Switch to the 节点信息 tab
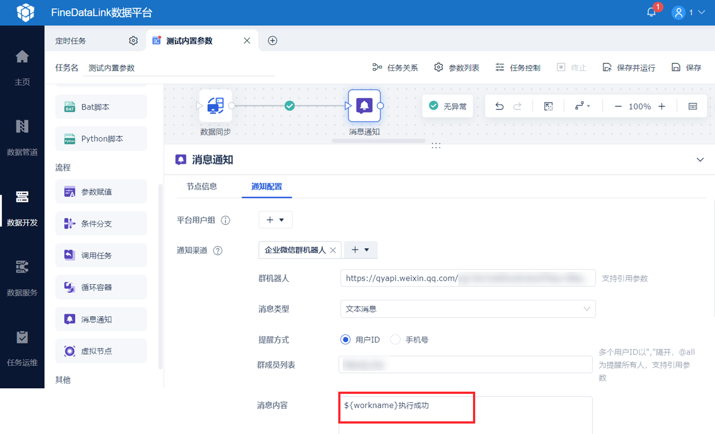 202,186
